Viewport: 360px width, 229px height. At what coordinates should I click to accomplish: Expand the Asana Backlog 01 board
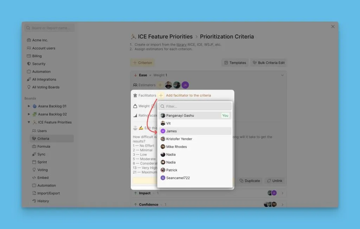pos(29,106)
